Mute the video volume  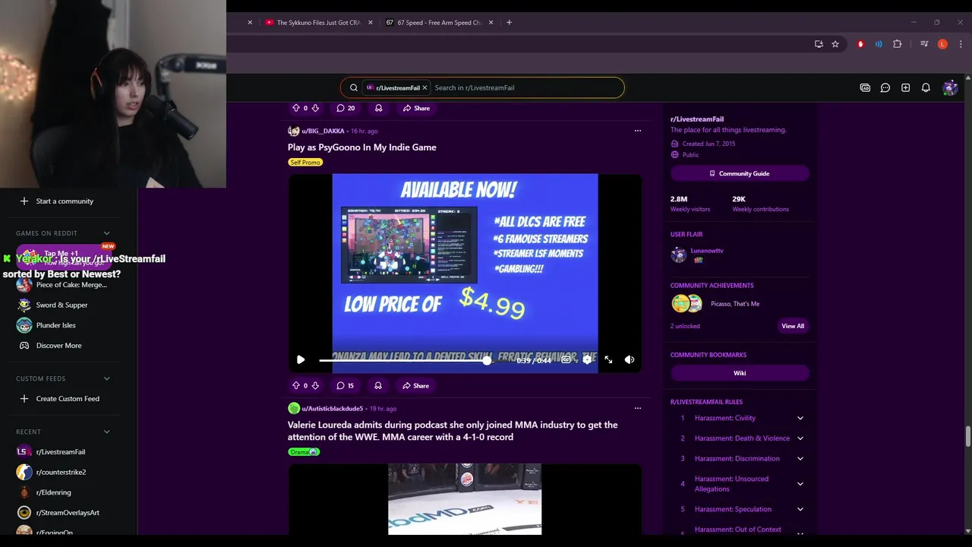tap(630, 359)
